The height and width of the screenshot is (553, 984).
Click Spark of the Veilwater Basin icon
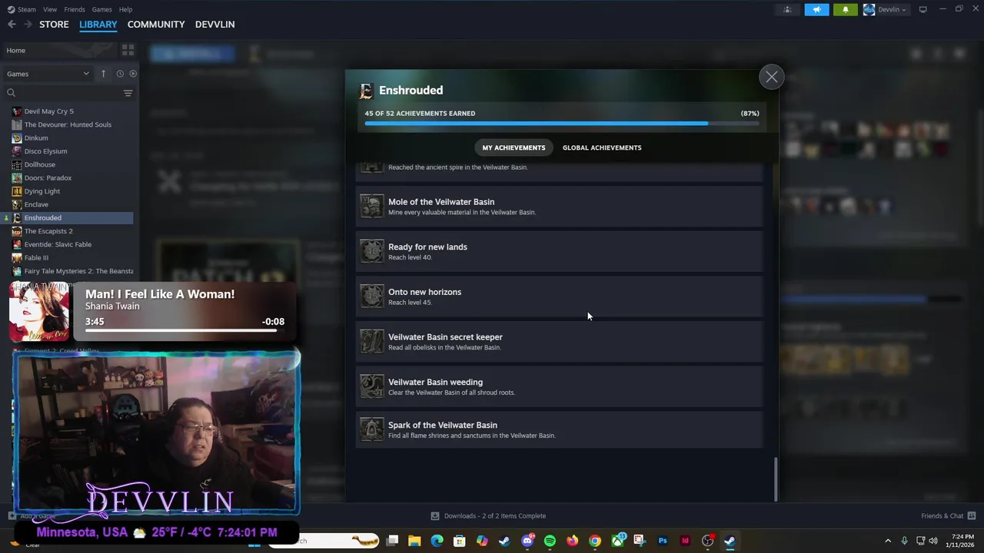click(372, 429)
